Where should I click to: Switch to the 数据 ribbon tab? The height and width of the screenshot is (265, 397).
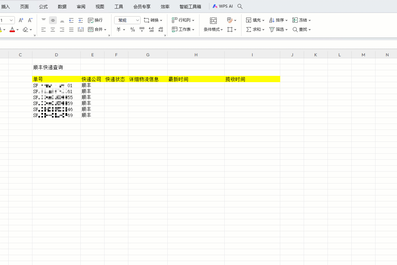pyautogui.click(x=62, y=7)
